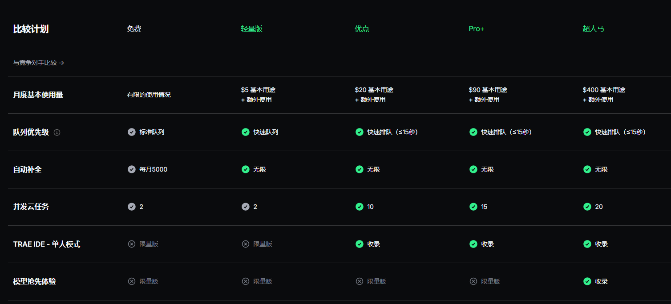Click the 免费 plan column header
The height and width of the screenshot is (304, 671).
(134, 29)
